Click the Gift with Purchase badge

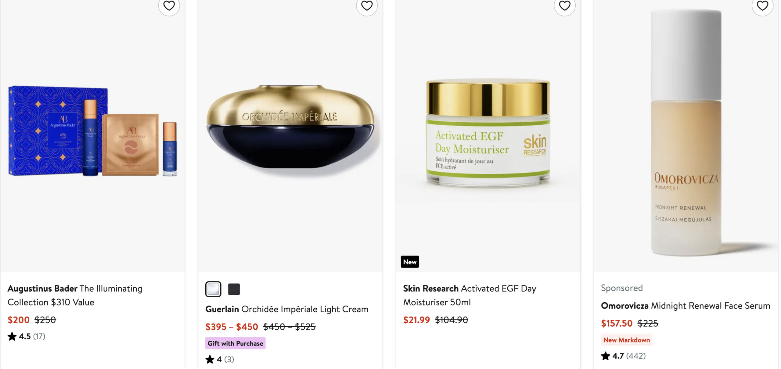(x=235, y=343)
